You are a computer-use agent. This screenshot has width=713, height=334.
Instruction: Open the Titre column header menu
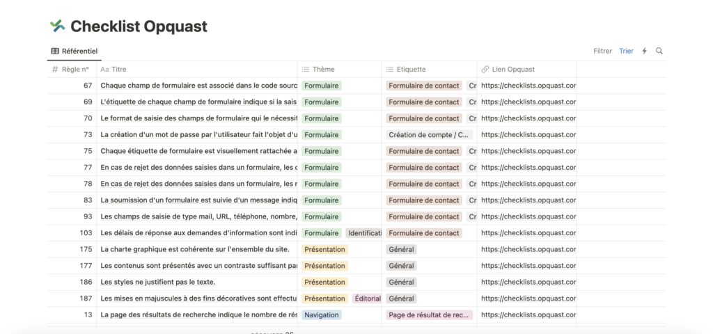(197, 70)
